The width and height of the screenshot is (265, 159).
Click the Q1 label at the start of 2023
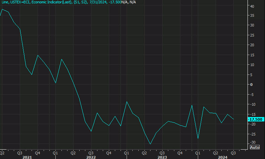tap(126, 153)
